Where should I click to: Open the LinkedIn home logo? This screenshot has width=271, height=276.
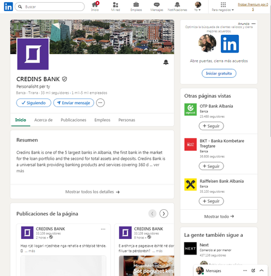8,7
